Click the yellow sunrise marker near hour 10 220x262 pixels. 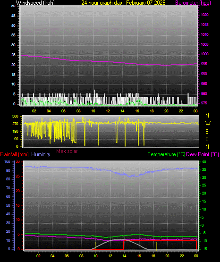coord(96,246)
